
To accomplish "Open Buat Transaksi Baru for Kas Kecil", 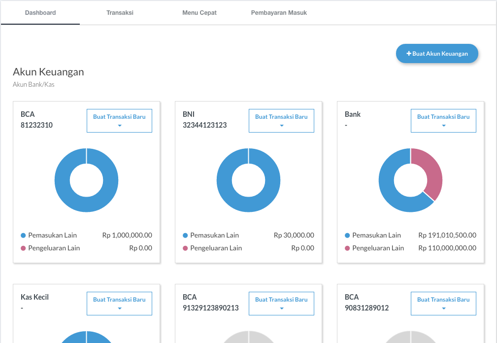I will [x=119, y=304].
